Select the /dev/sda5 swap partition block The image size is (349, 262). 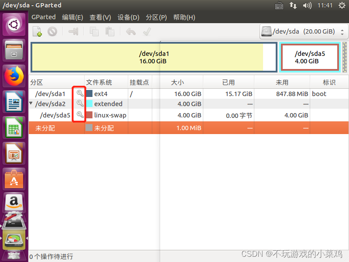point(310,58)
